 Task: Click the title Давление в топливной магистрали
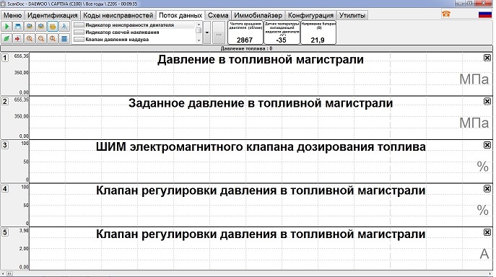click(261, 59)
